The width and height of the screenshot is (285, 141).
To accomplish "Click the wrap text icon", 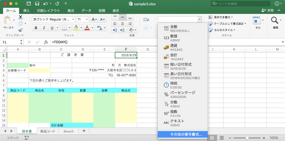I will point(146,19).
